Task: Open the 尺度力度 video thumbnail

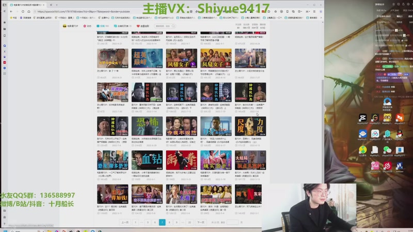Action: (x=250, y=126)
